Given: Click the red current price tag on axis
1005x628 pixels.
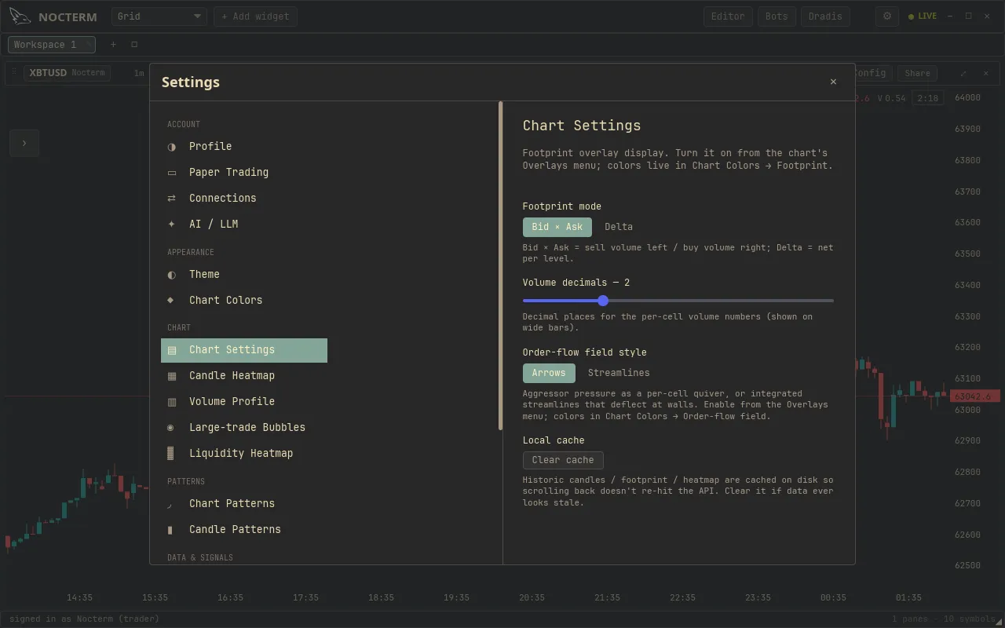Looking at the screenshot, I should [x=975, y=396].
